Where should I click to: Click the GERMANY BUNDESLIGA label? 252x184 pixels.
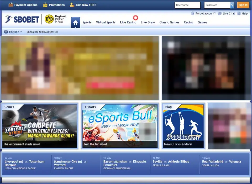117,169
